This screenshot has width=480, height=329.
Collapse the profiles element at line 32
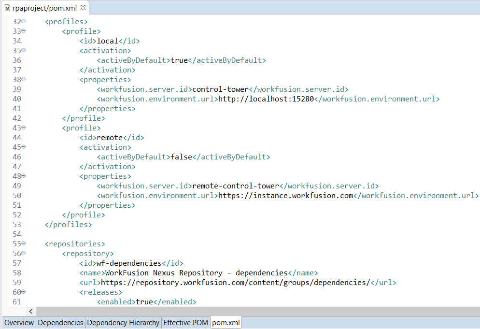point(24,21)
